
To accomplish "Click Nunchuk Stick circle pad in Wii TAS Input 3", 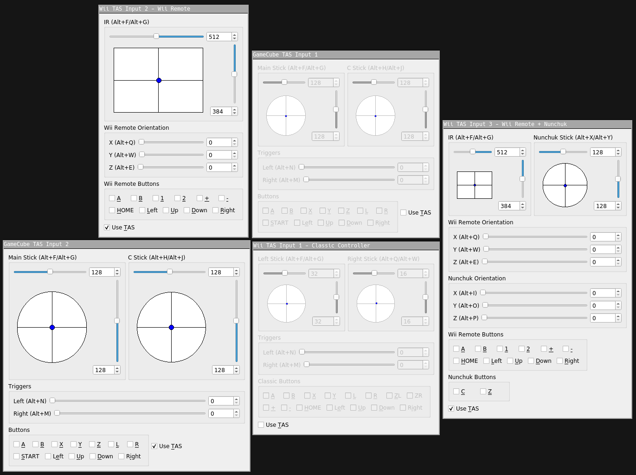I will 565,185.
